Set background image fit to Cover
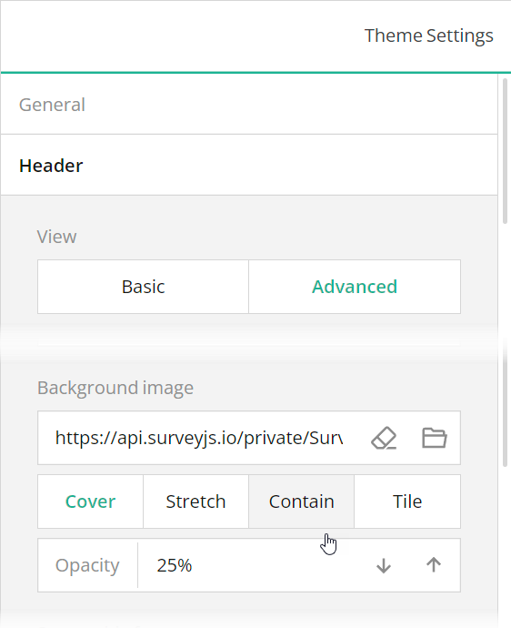Screen dimensions: 511x628 point(90,501)
